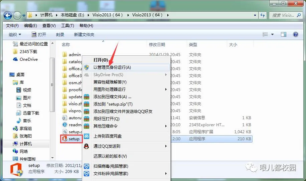
Task: Open the 编辑(E) menu
Action: (x=30, y=26)
